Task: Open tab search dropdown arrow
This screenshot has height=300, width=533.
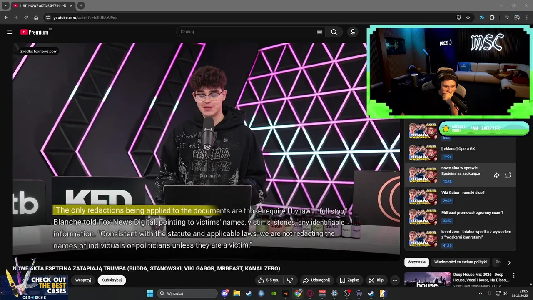Action: [5, 5]
